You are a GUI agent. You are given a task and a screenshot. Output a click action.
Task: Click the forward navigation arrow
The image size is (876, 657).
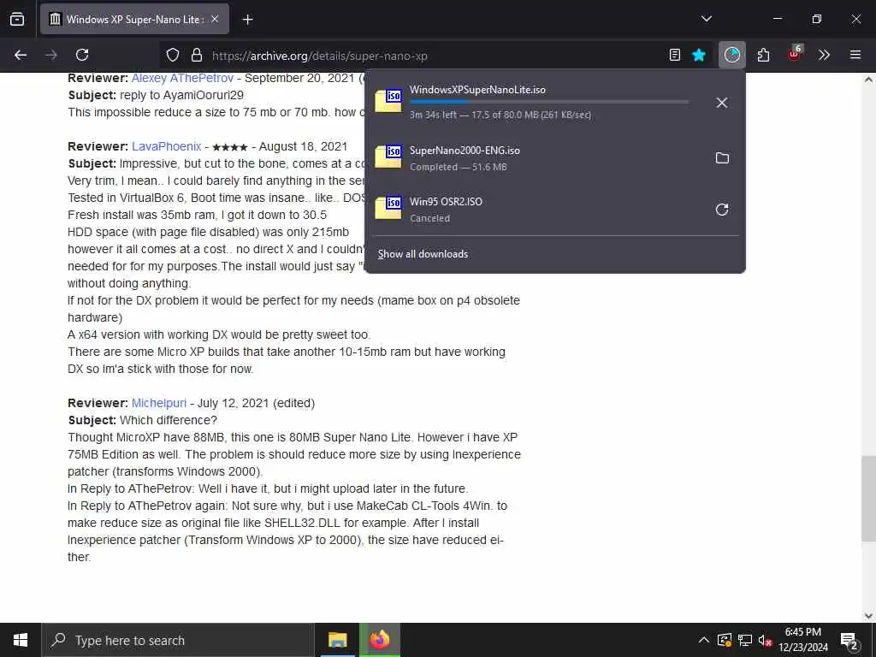[51, 55]
